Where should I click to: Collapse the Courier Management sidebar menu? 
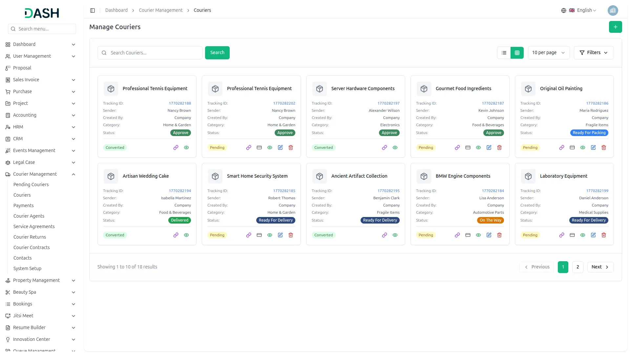point(73,174)
